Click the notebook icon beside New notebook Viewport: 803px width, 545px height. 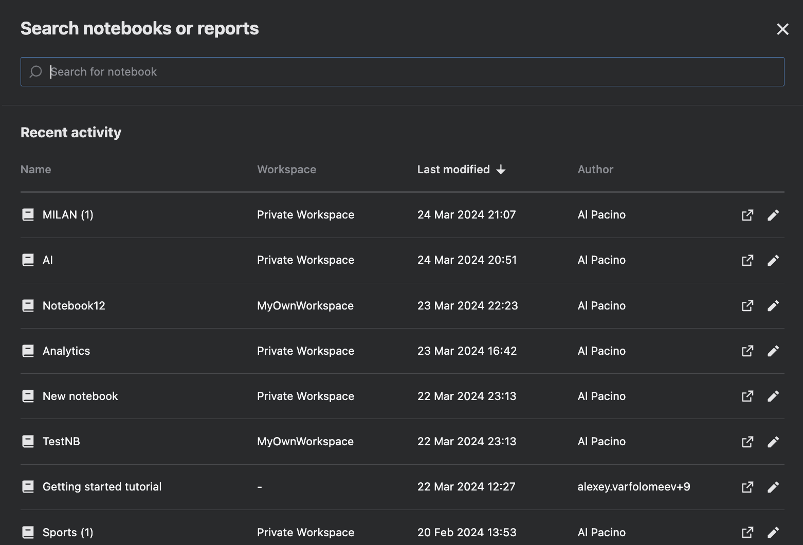[28, 396]
